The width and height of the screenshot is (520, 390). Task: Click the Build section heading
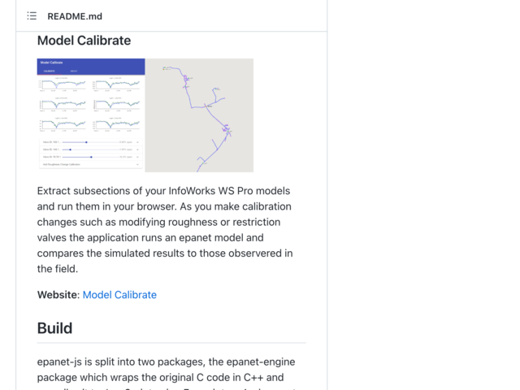click(x=54, y=328)
